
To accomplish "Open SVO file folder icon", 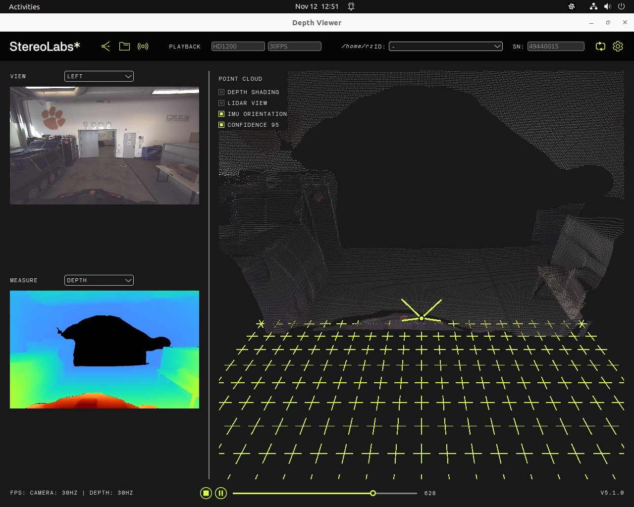I will (x=124, y=47).
